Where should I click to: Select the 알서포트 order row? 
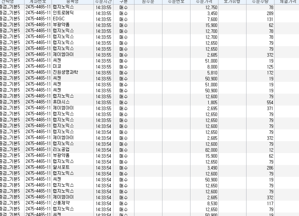click(x=61, y=168)
